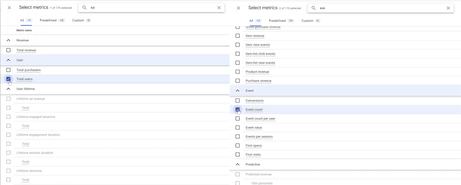The width and height of the screenshot is (461, 185).
Task: Close the right Select metrics panel
Action: click(x=239, y=8)
